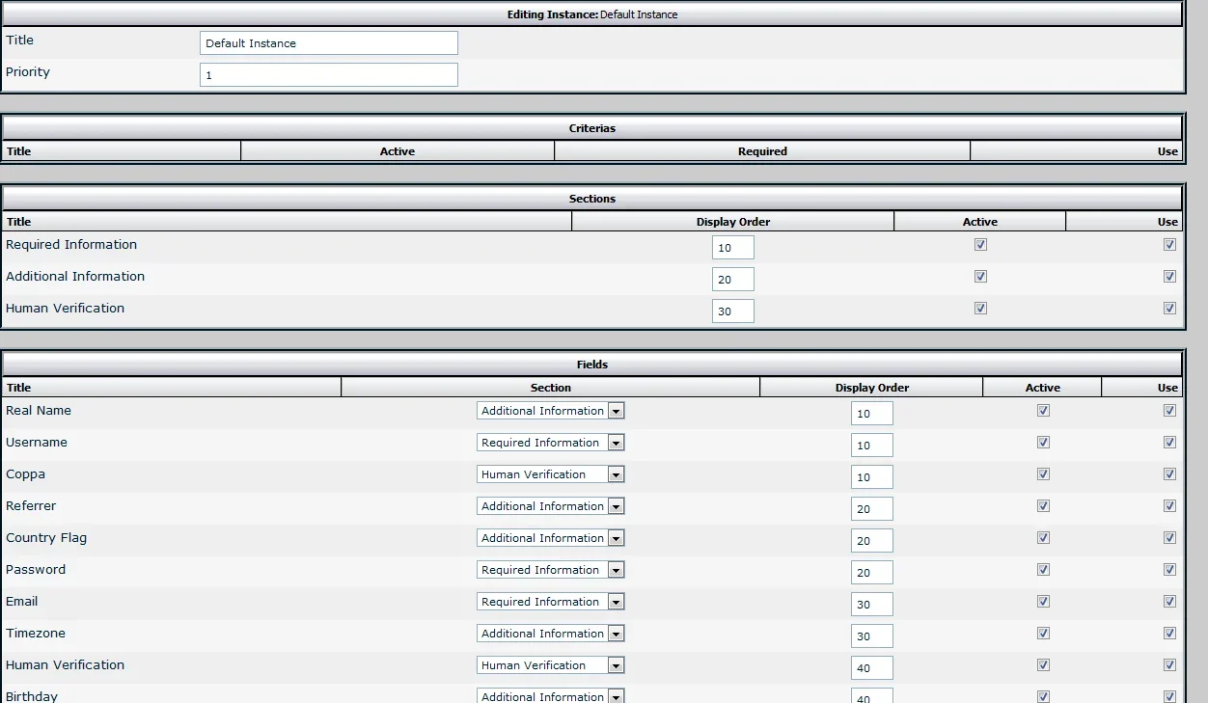Toggle Active checkbox for Human Verification field row
This screenshot has height=703, width=1208.
[x=1043, y=665]
